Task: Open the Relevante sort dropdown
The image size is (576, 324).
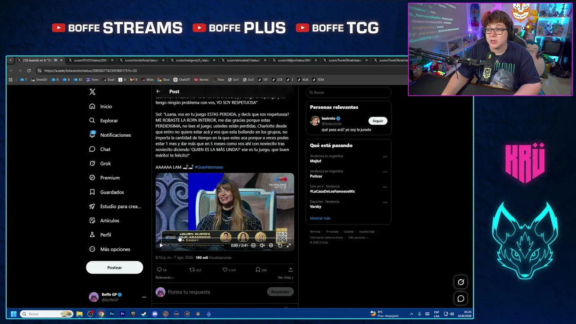Action: 165,278
